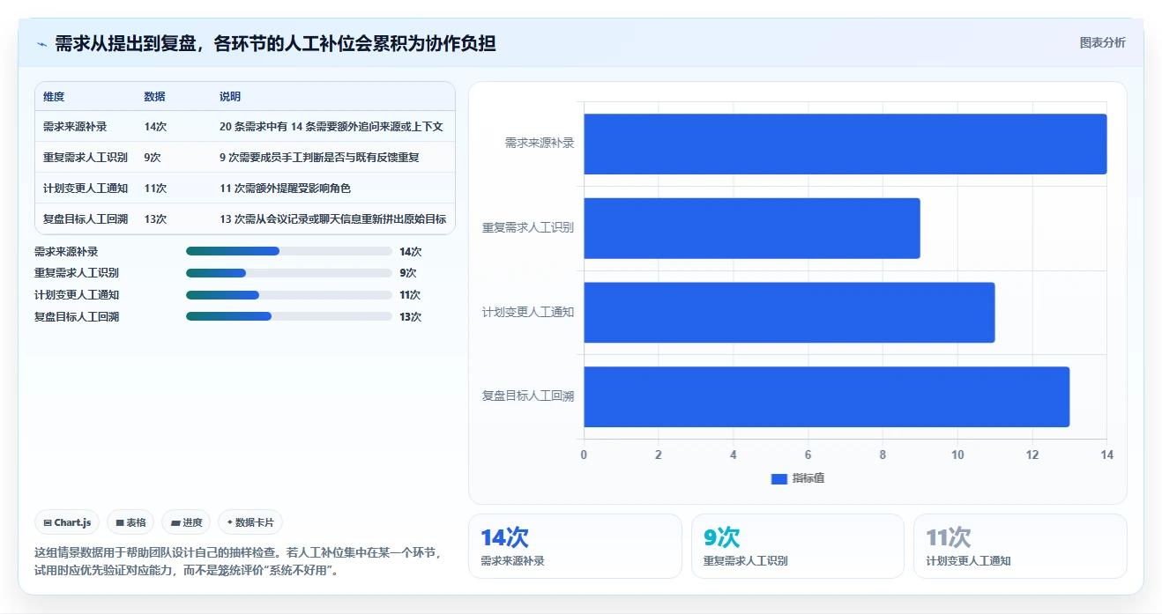Click the x-axis tick label 14
This screenshot has height=614, width=1162.
point(1107,455)
